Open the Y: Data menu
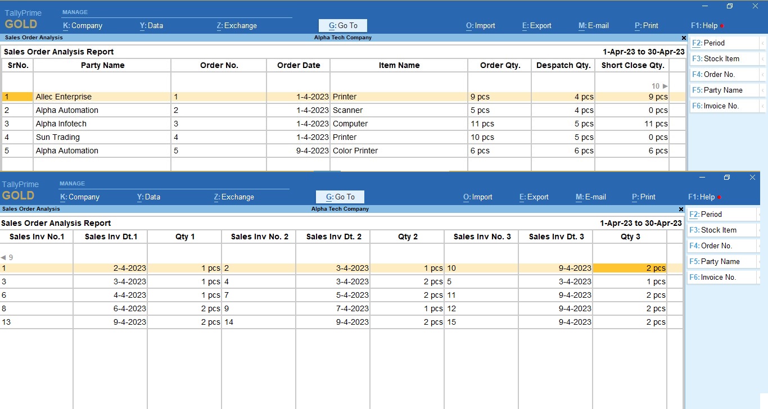The width and height of the screenshot is (768, 409). (x=151, y=25)
